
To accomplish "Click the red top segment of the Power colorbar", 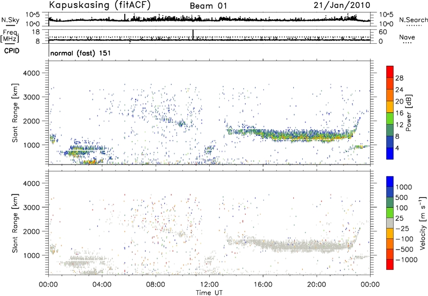I will pyautogui.click(x=390, y=72).
